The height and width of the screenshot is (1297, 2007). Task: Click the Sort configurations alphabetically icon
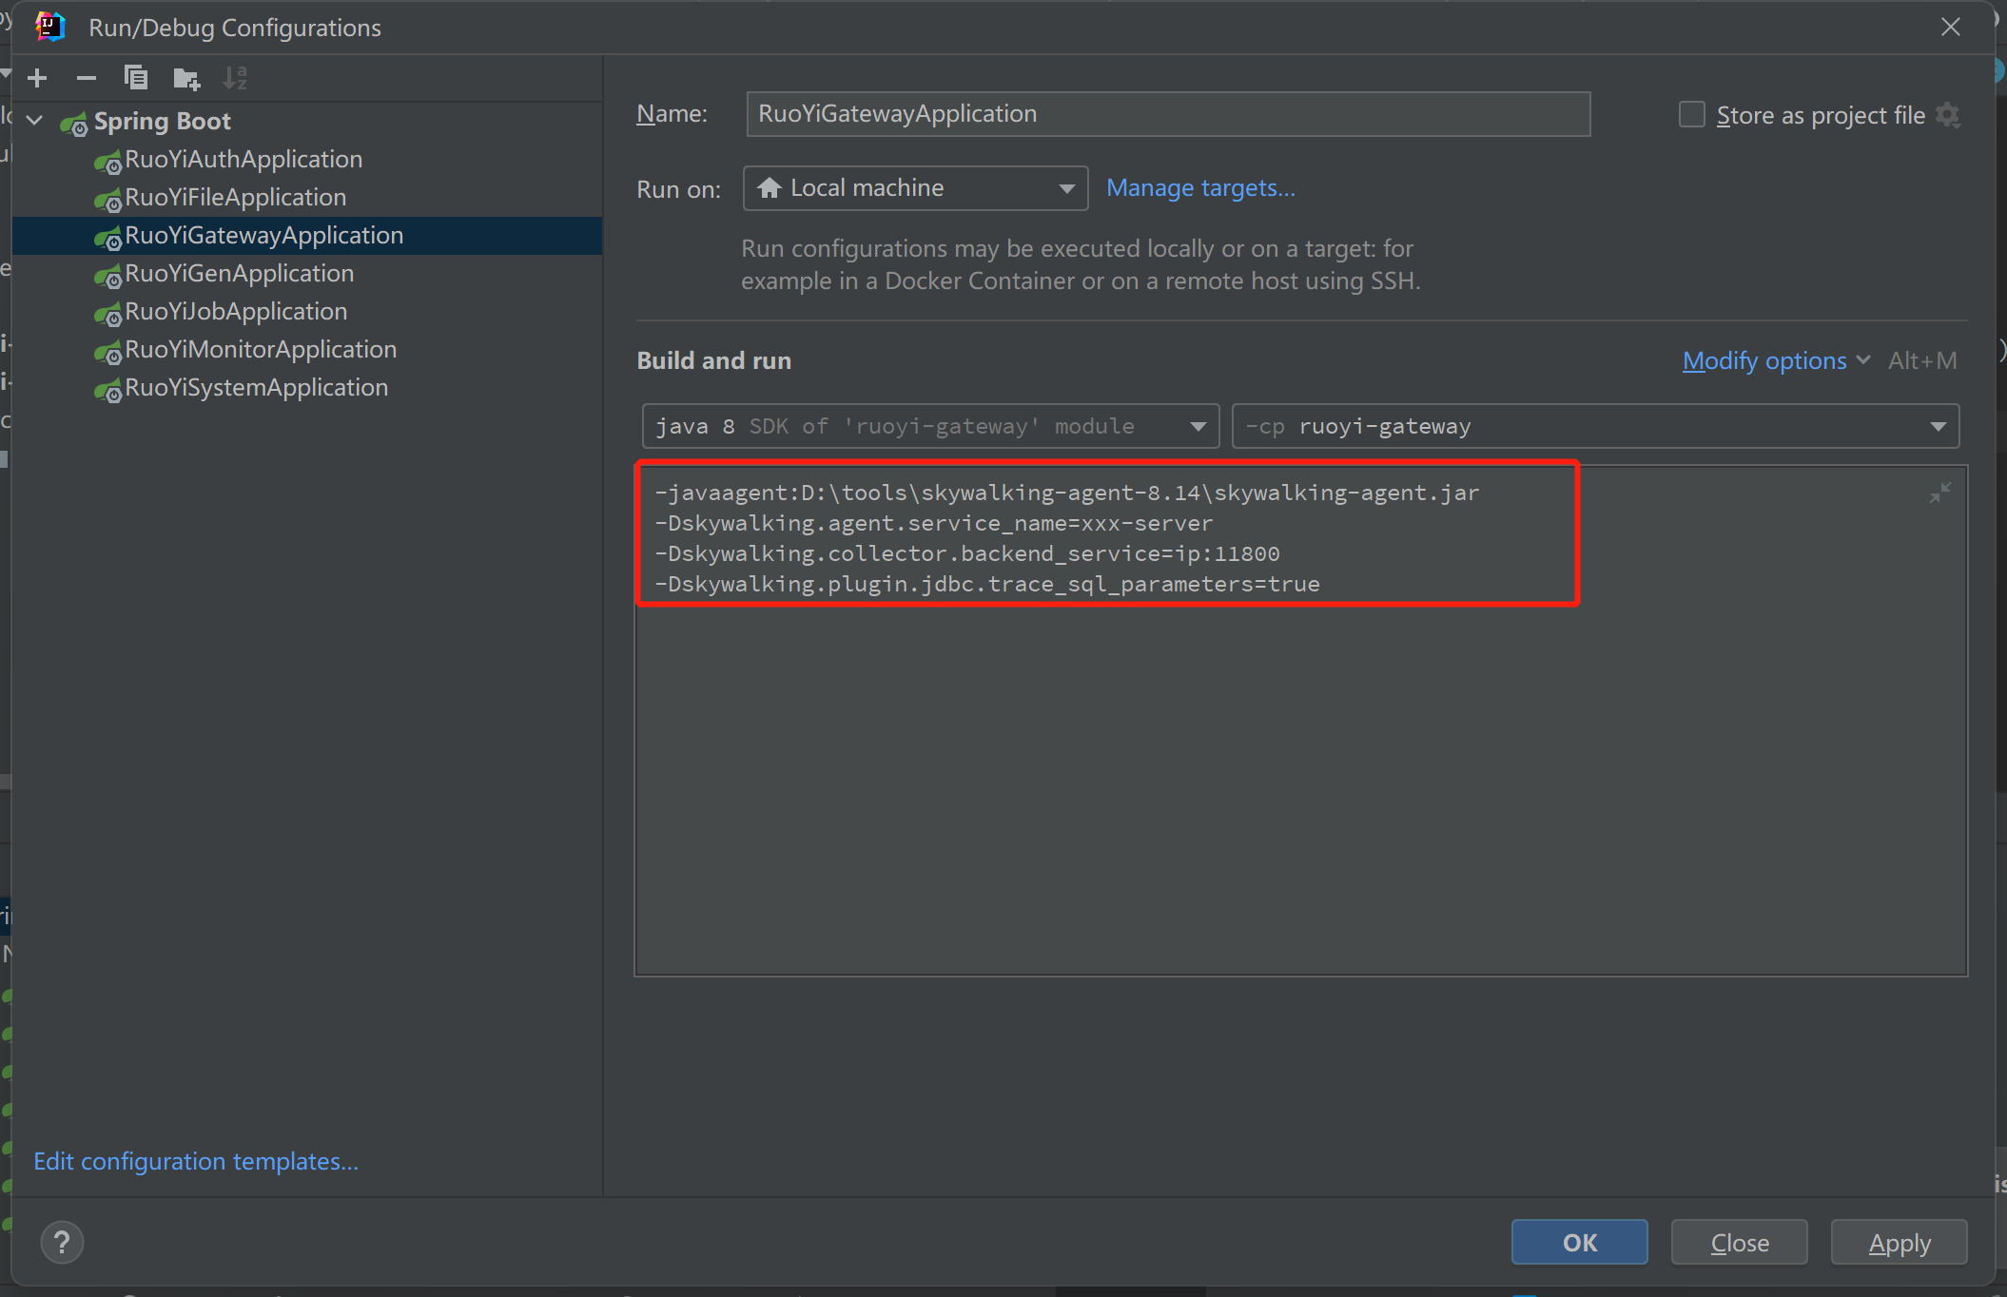click(x=235, y=78)
